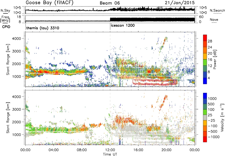Click the '18' frequency axis tick
The height and width of the screenshot is (156, 225).
pos(19,17)
